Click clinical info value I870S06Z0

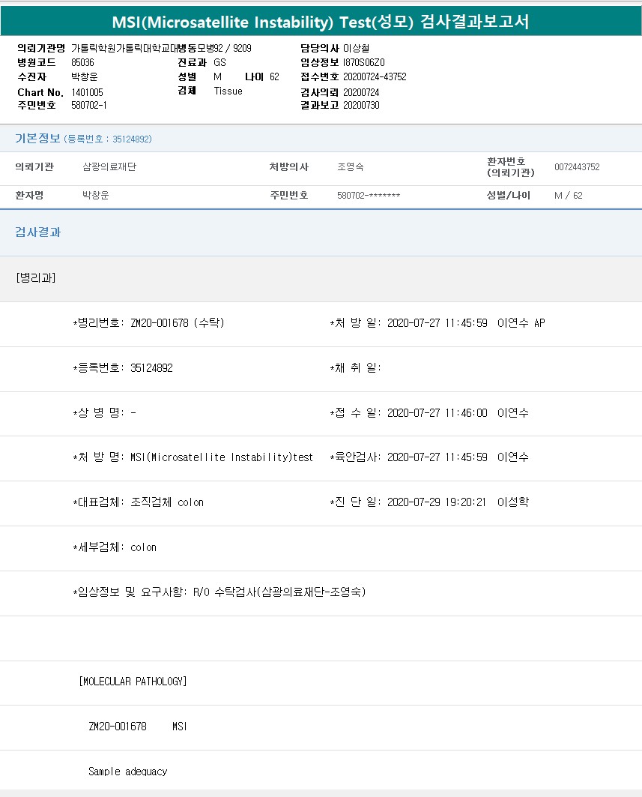pyautogui.click(x=363, y=62)
